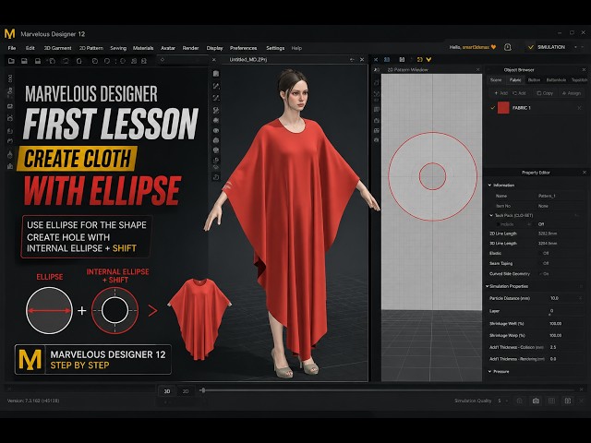Open the Settings menu
591x443 pixels.
275,48
